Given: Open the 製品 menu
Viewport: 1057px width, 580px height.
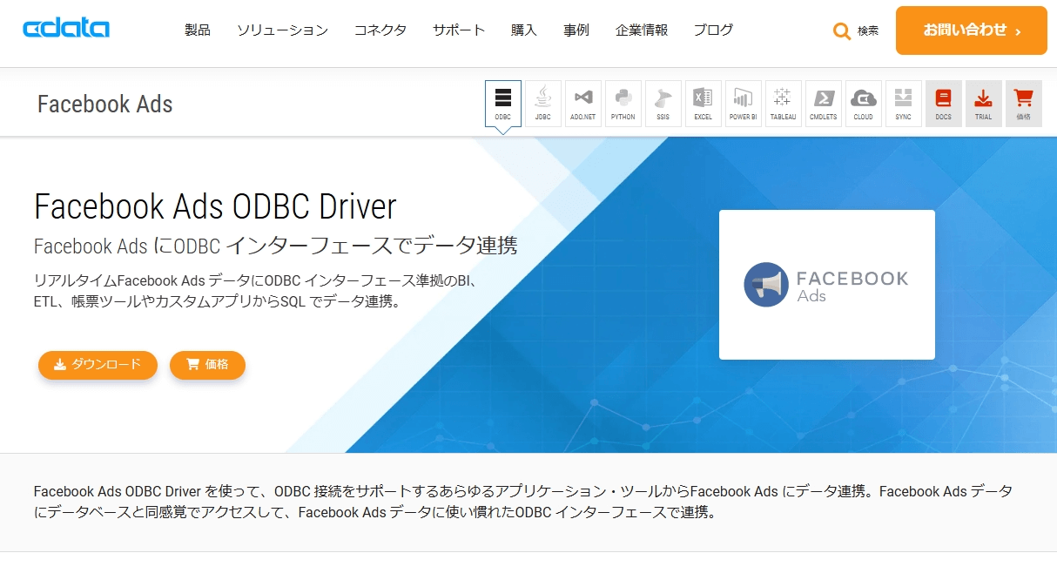Looking at the screenshot, I should pos(198,30).
